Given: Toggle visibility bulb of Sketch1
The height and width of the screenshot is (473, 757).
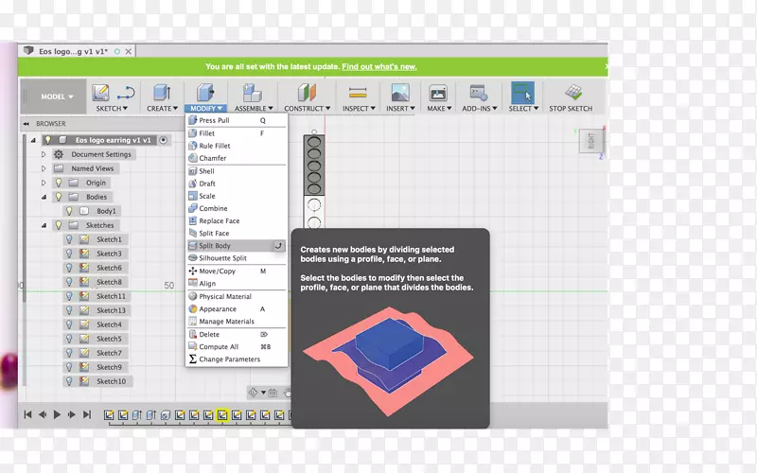Looking at the screenshot, I should (69, 239).
